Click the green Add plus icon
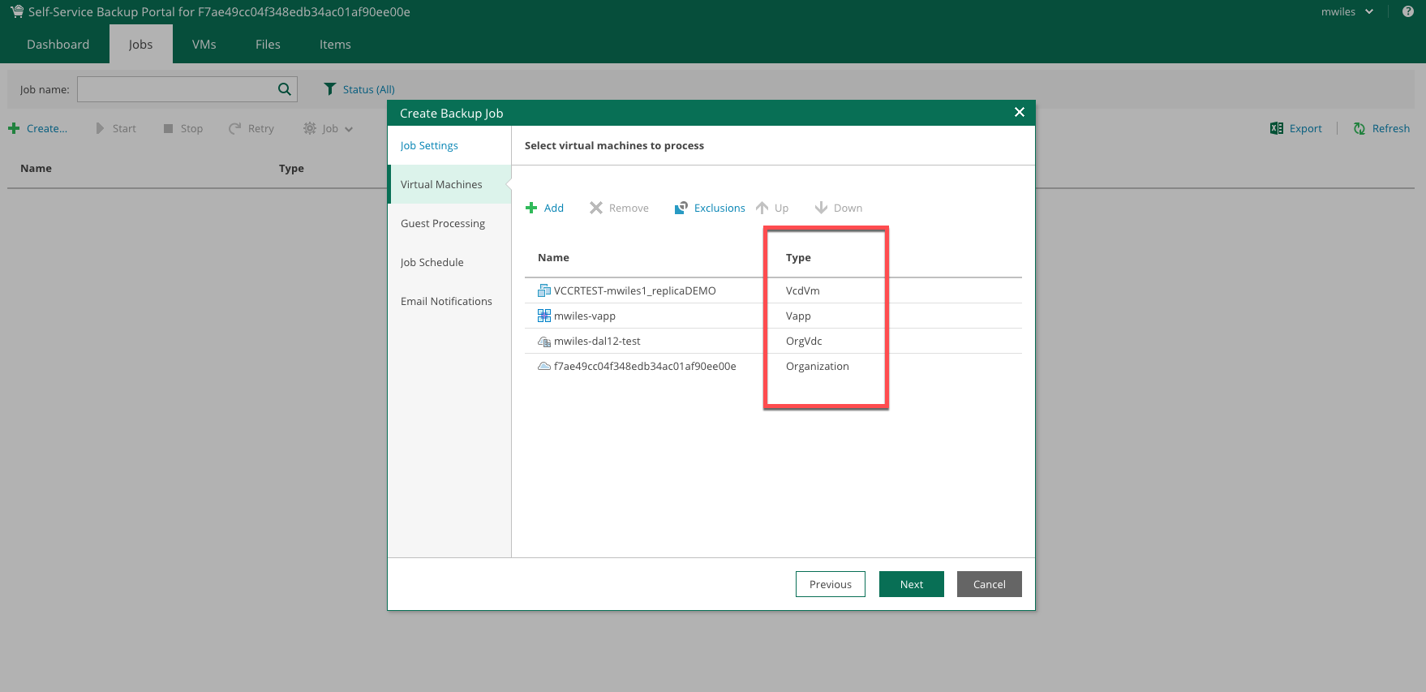 click(x=532, y=208)
